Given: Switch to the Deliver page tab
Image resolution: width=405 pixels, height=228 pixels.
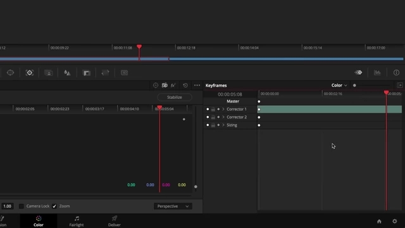Looking at the screenshot, I should 114,221.
